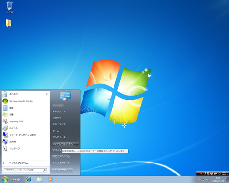Open the ETC folder on desktop
The width and height of the screenshot is (229, 183).
coord(9,25)
